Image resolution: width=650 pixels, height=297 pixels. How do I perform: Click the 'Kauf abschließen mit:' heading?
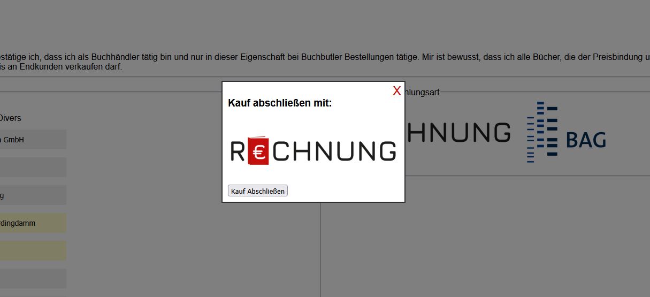280,103
